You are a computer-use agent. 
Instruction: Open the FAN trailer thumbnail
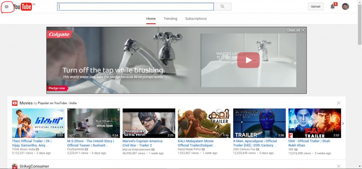point(315,123)
